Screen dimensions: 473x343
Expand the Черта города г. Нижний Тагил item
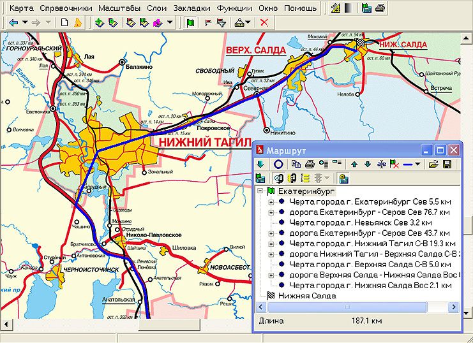click(x=271, y=244)
